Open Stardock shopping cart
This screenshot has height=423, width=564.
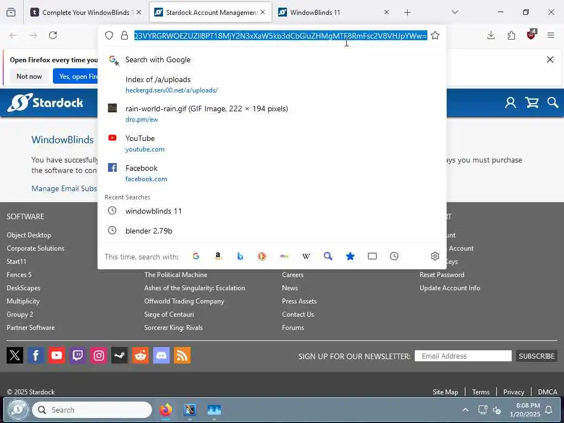532,103
